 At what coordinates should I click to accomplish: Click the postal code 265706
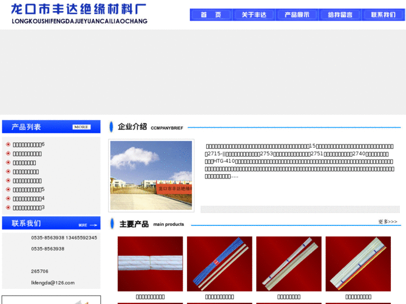40,271
